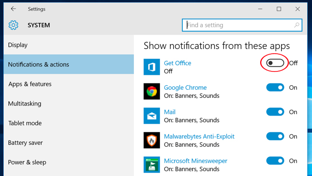
Task: Minimize the Settings window
Action: tap(260, 9)
